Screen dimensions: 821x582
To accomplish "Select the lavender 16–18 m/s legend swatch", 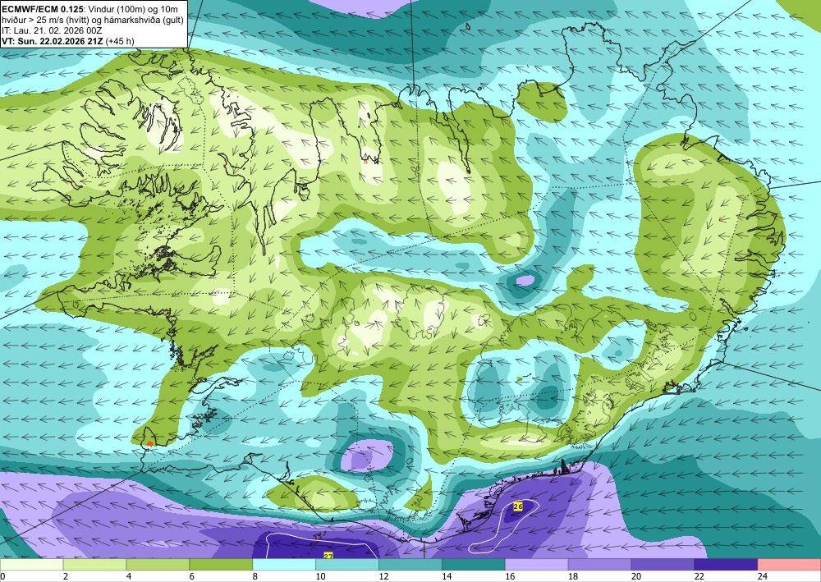I will [537, 565].
